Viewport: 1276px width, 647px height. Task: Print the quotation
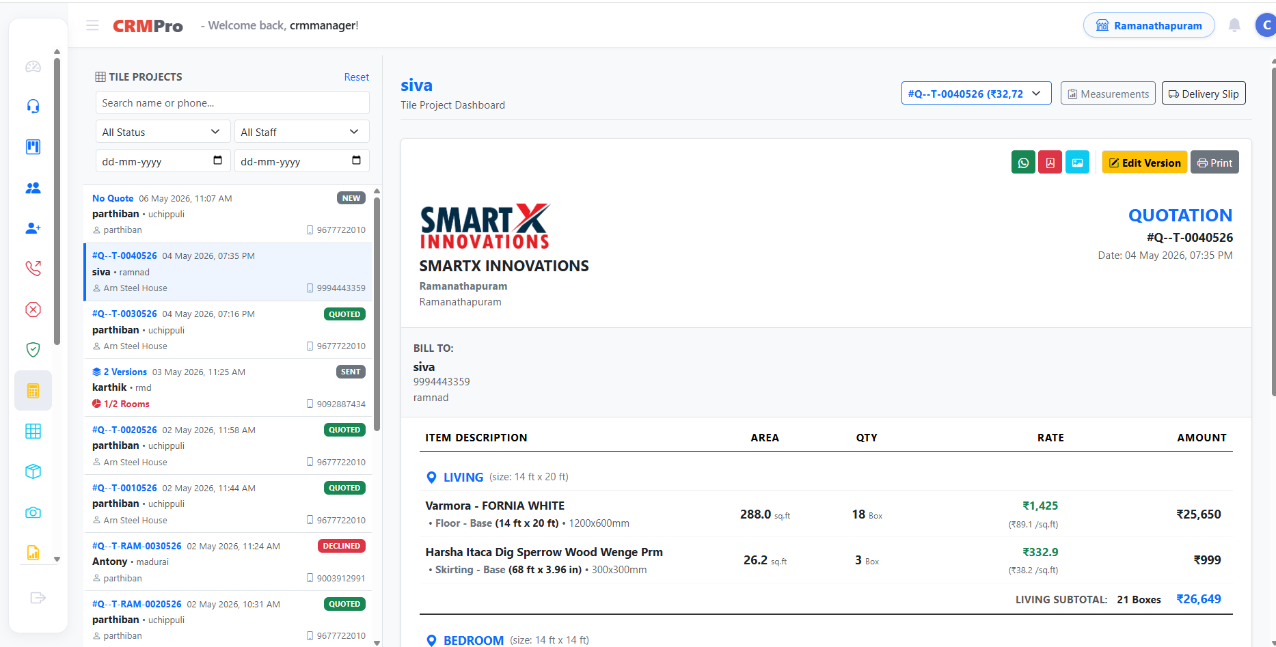[x=1214, y=163]
